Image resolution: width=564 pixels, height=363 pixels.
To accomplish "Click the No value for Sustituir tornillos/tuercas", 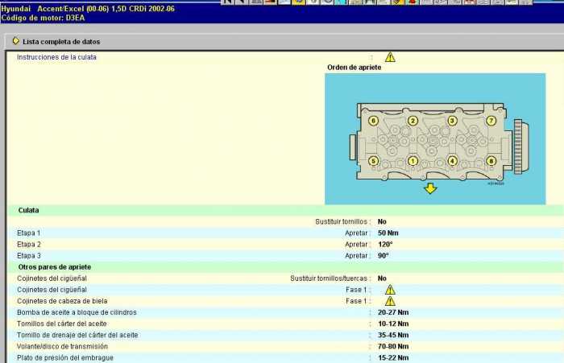I will [382, 278].
